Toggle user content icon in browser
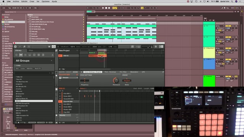The image size is (244, 137). [x=53, y=55]
